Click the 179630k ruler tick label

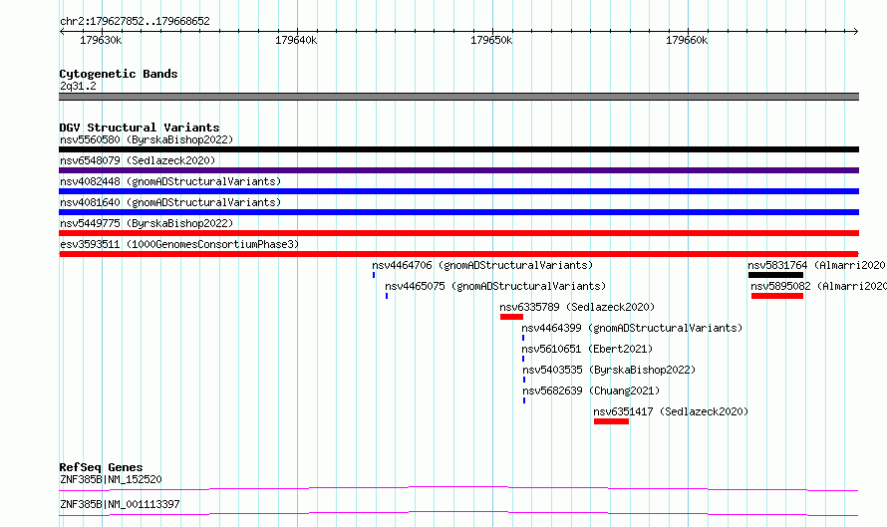[101, 40]
